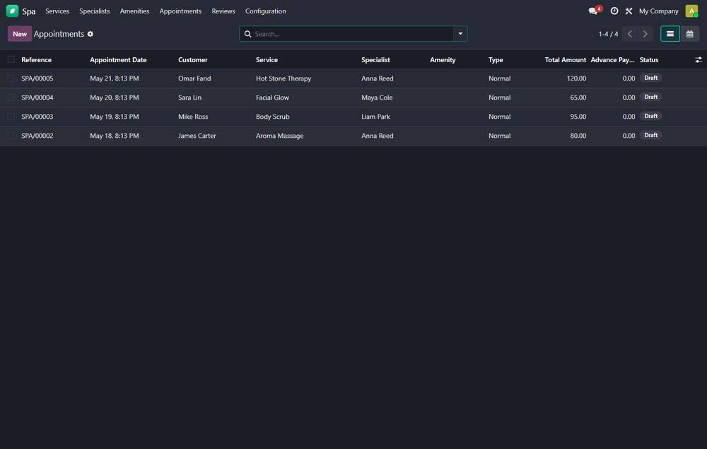Screen dimensions: 707x449
Task: Click specialist Maya Cole
Action: coord(377,98)
